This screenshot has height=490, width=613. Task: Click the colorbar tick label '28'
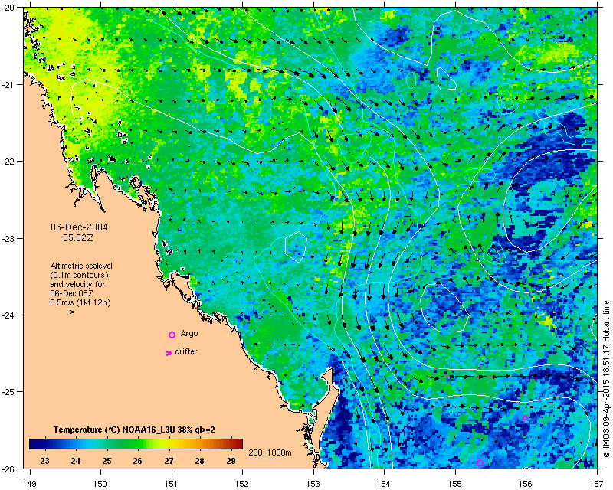coord(199,461)
